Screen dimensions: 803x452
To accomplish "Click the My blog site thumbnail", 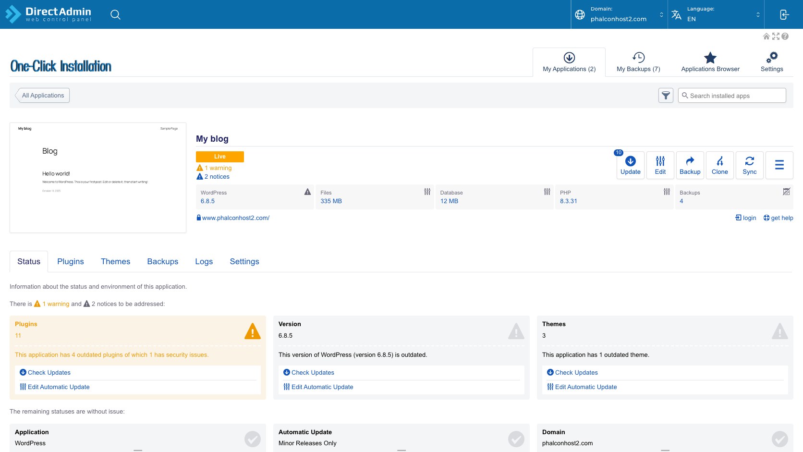I will [x=98, y=178].
